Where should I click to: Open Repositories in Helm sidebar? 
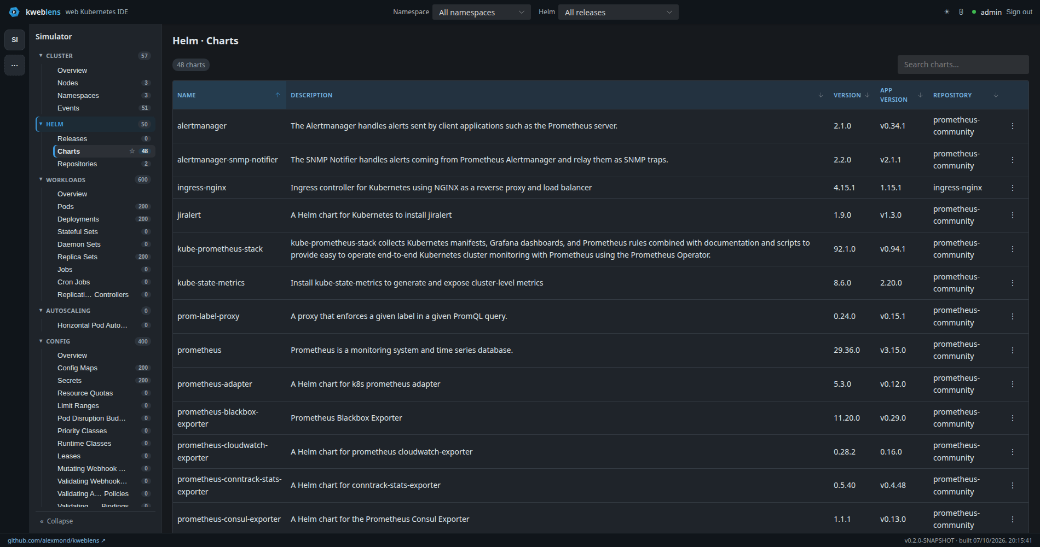pos(103,164)
